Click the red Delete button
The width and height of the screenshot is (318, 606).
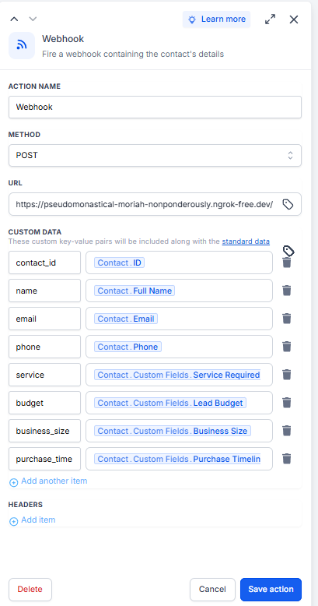(x=30, y=590)
